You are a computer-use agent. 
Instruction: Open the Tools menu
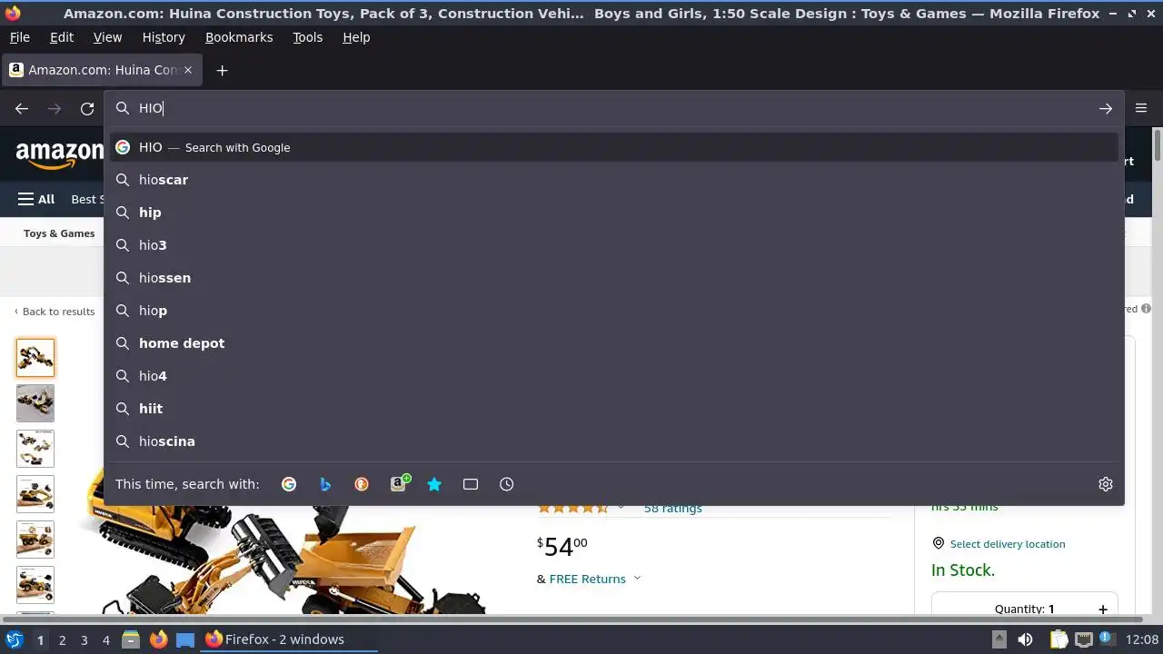click(x=307, y=37)
